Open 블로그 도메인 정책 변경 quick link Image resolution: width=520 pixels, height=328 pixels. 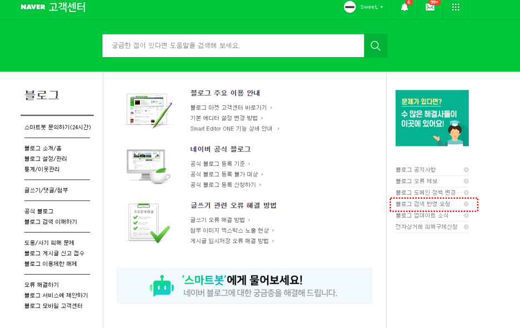[x=428, y=193]
